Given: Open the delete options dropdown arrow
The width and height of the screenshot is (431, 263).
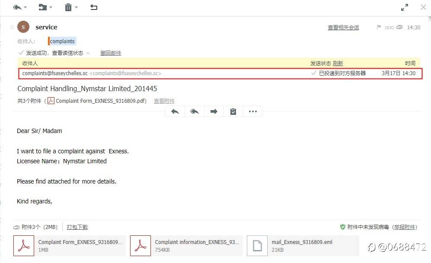Looking at the screenshot, I should tap(76, 7).
